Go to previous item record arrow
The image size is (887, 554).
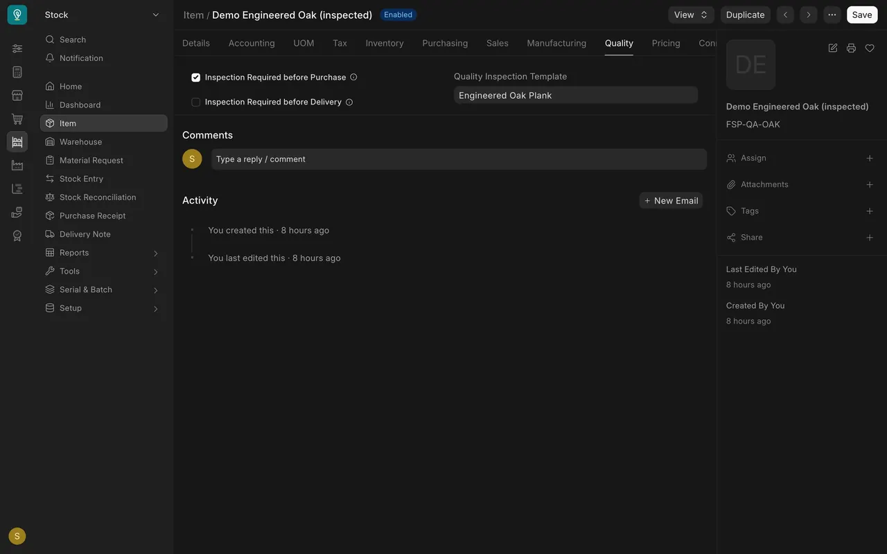tap(785, 15)
